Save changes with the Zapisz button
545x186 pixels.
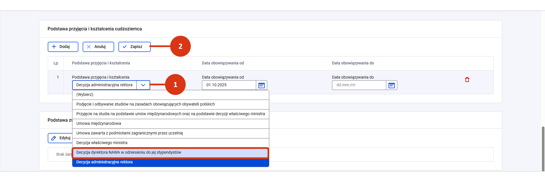tap(134, 47)
